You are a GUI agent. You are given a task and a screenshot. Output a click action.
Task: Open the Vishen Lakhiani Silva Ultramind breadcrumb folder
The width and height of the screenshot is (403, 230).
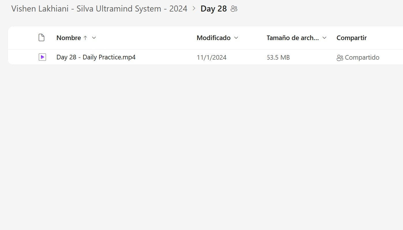[99, 9]
